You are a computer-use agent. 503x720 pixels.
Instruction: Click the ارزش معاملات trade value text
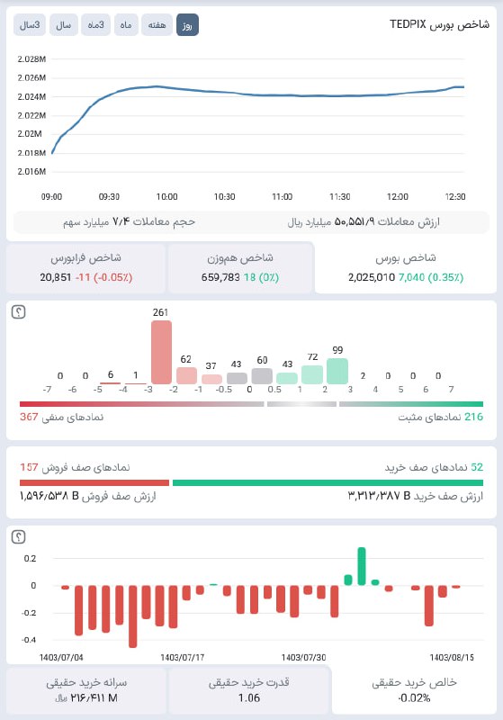click(364, 222)
